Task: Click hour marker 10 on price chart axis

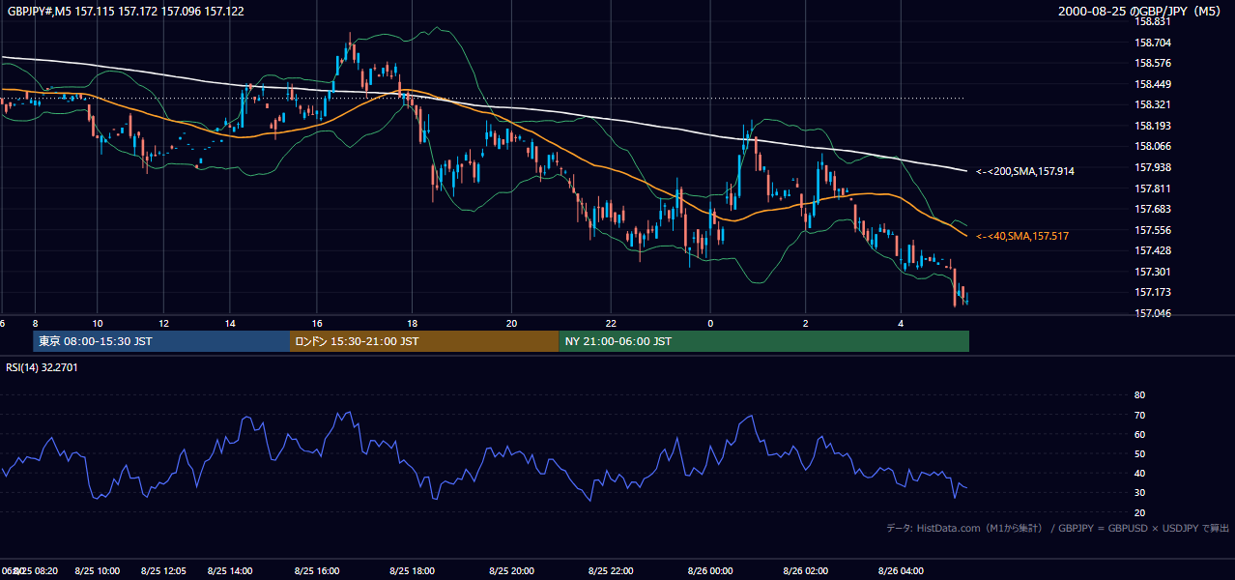Action: click(x=97, y=323)
